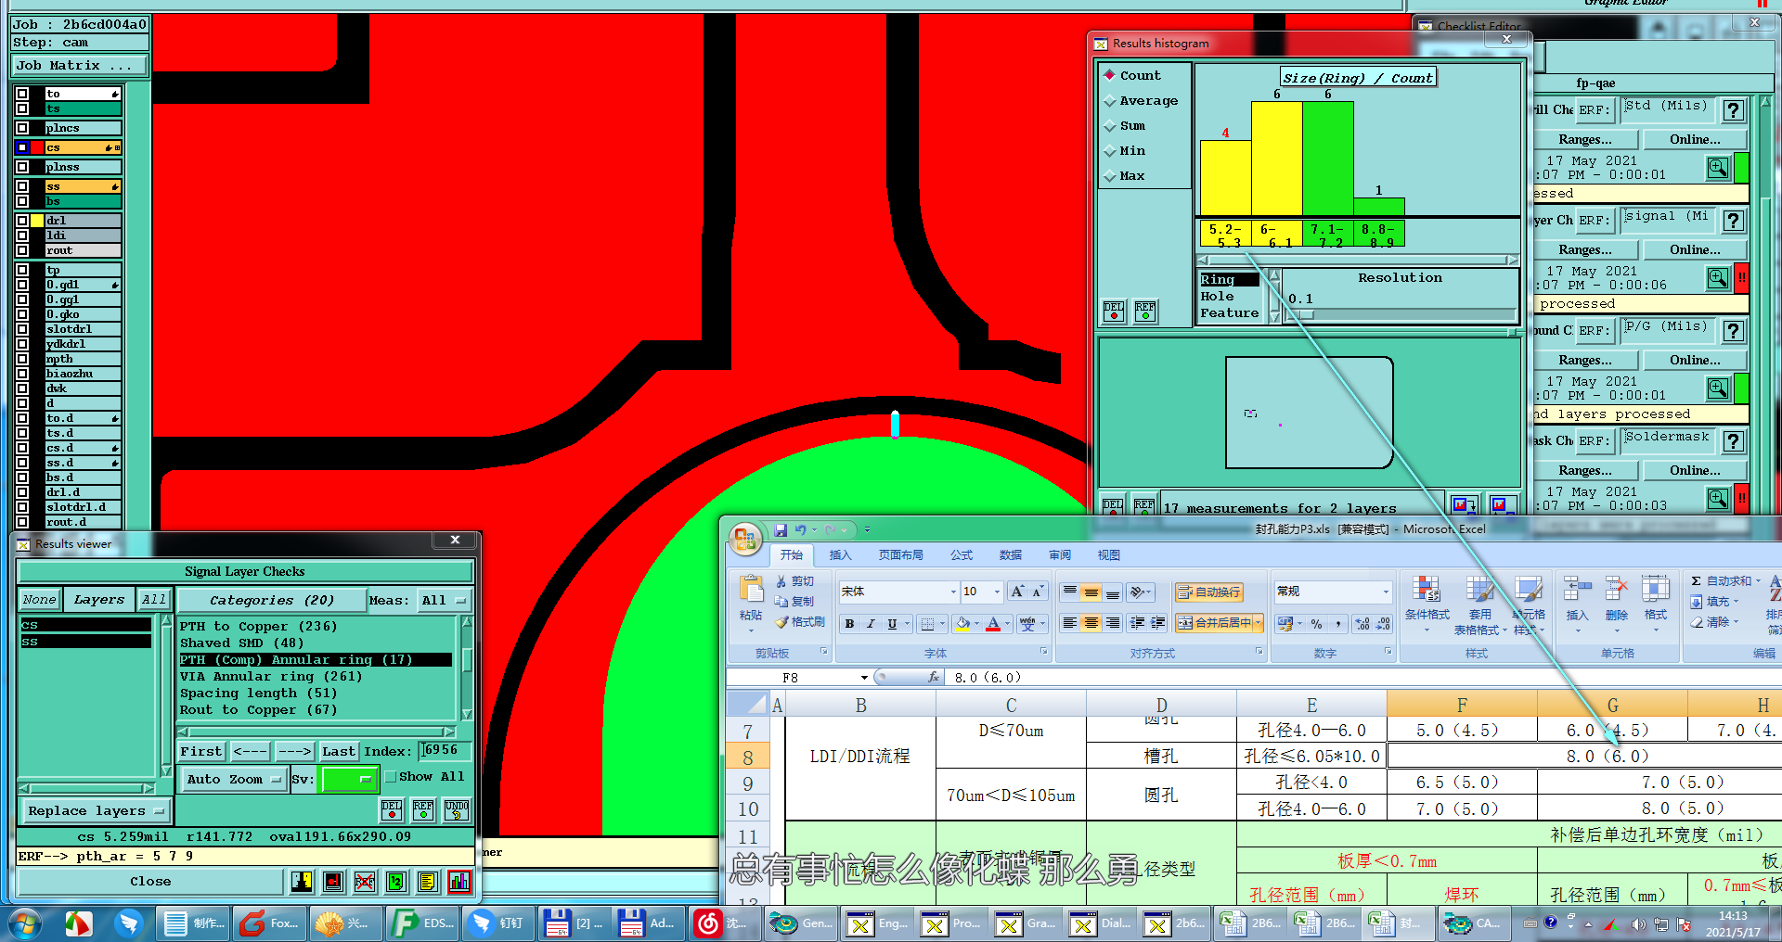
Task: Select Max radio in Results histogram
Action: click(1109, 175)
